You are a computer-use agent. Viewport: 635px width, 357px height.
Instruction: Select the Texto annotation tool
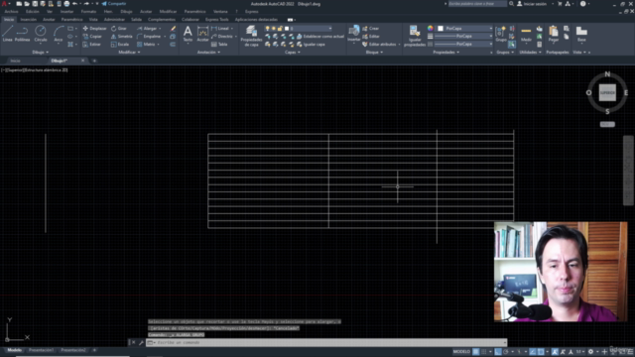pyautogui.click(x=188, y=33)
